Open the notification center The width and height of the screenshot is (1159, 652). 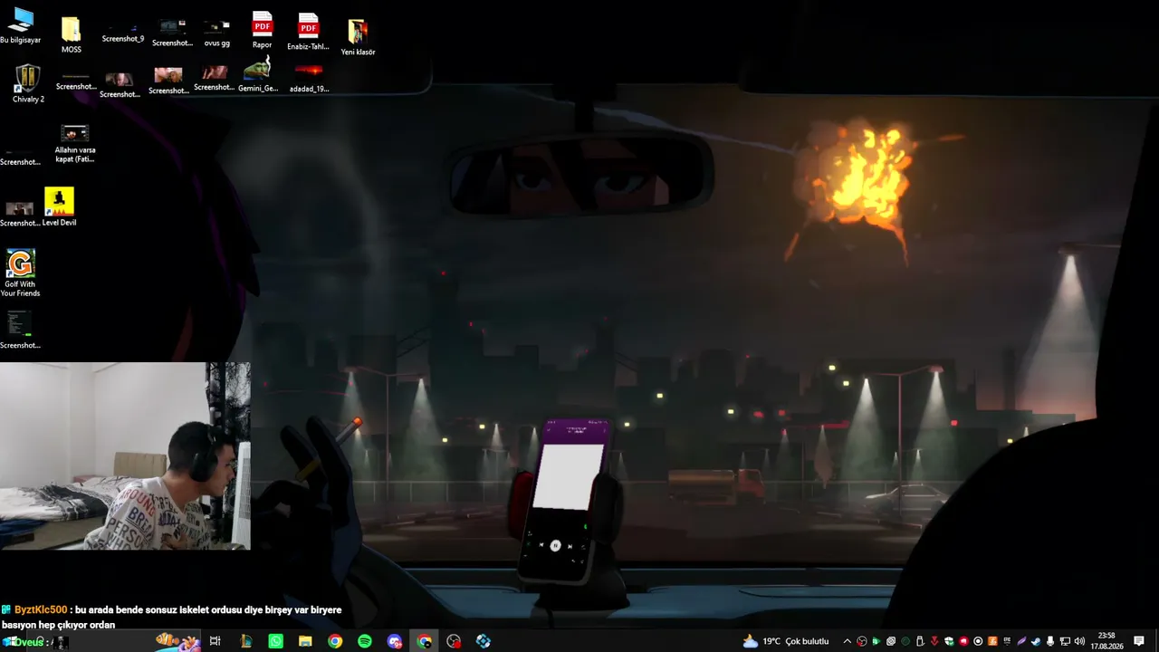coord(1139,641)
